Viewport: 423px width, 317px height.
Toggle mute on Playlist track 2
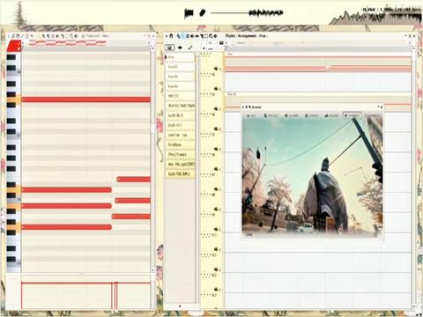pos(216,88)
